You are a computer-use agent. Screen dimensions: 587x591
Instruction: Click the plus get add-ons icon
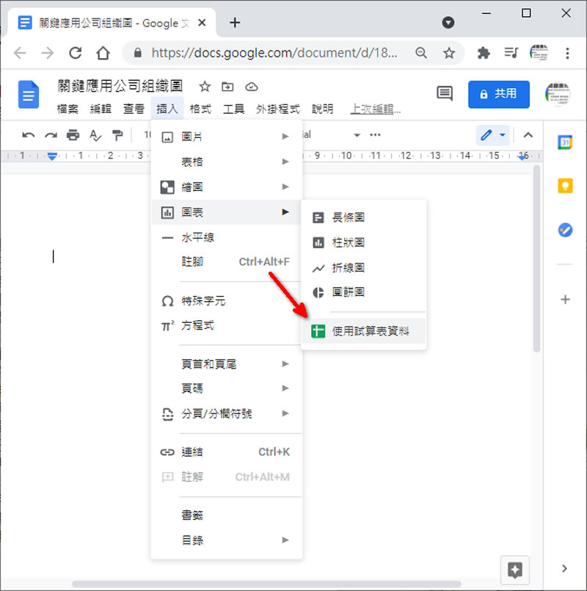tap(565, 300)
